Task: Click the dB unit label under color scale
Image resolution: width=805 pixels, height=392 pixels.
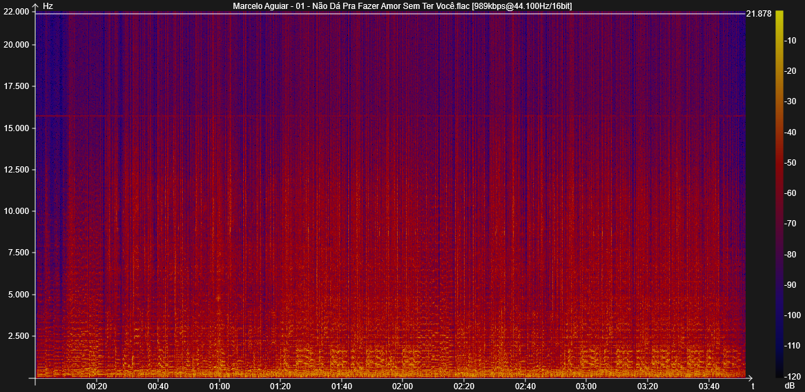Action: pos(790,385)
